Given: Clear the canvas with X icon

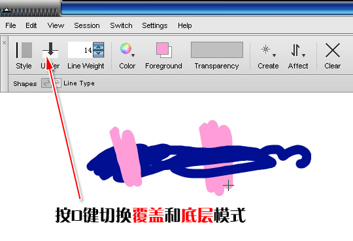Looking at the screenshot, I should tap(333, 50).
